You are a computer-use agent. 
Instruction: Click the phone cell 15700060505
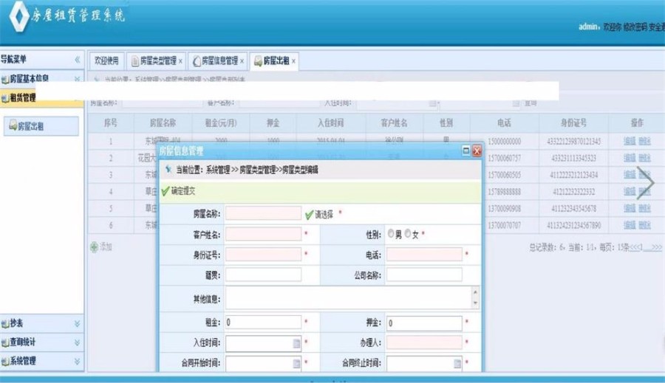tap(504, 175)
